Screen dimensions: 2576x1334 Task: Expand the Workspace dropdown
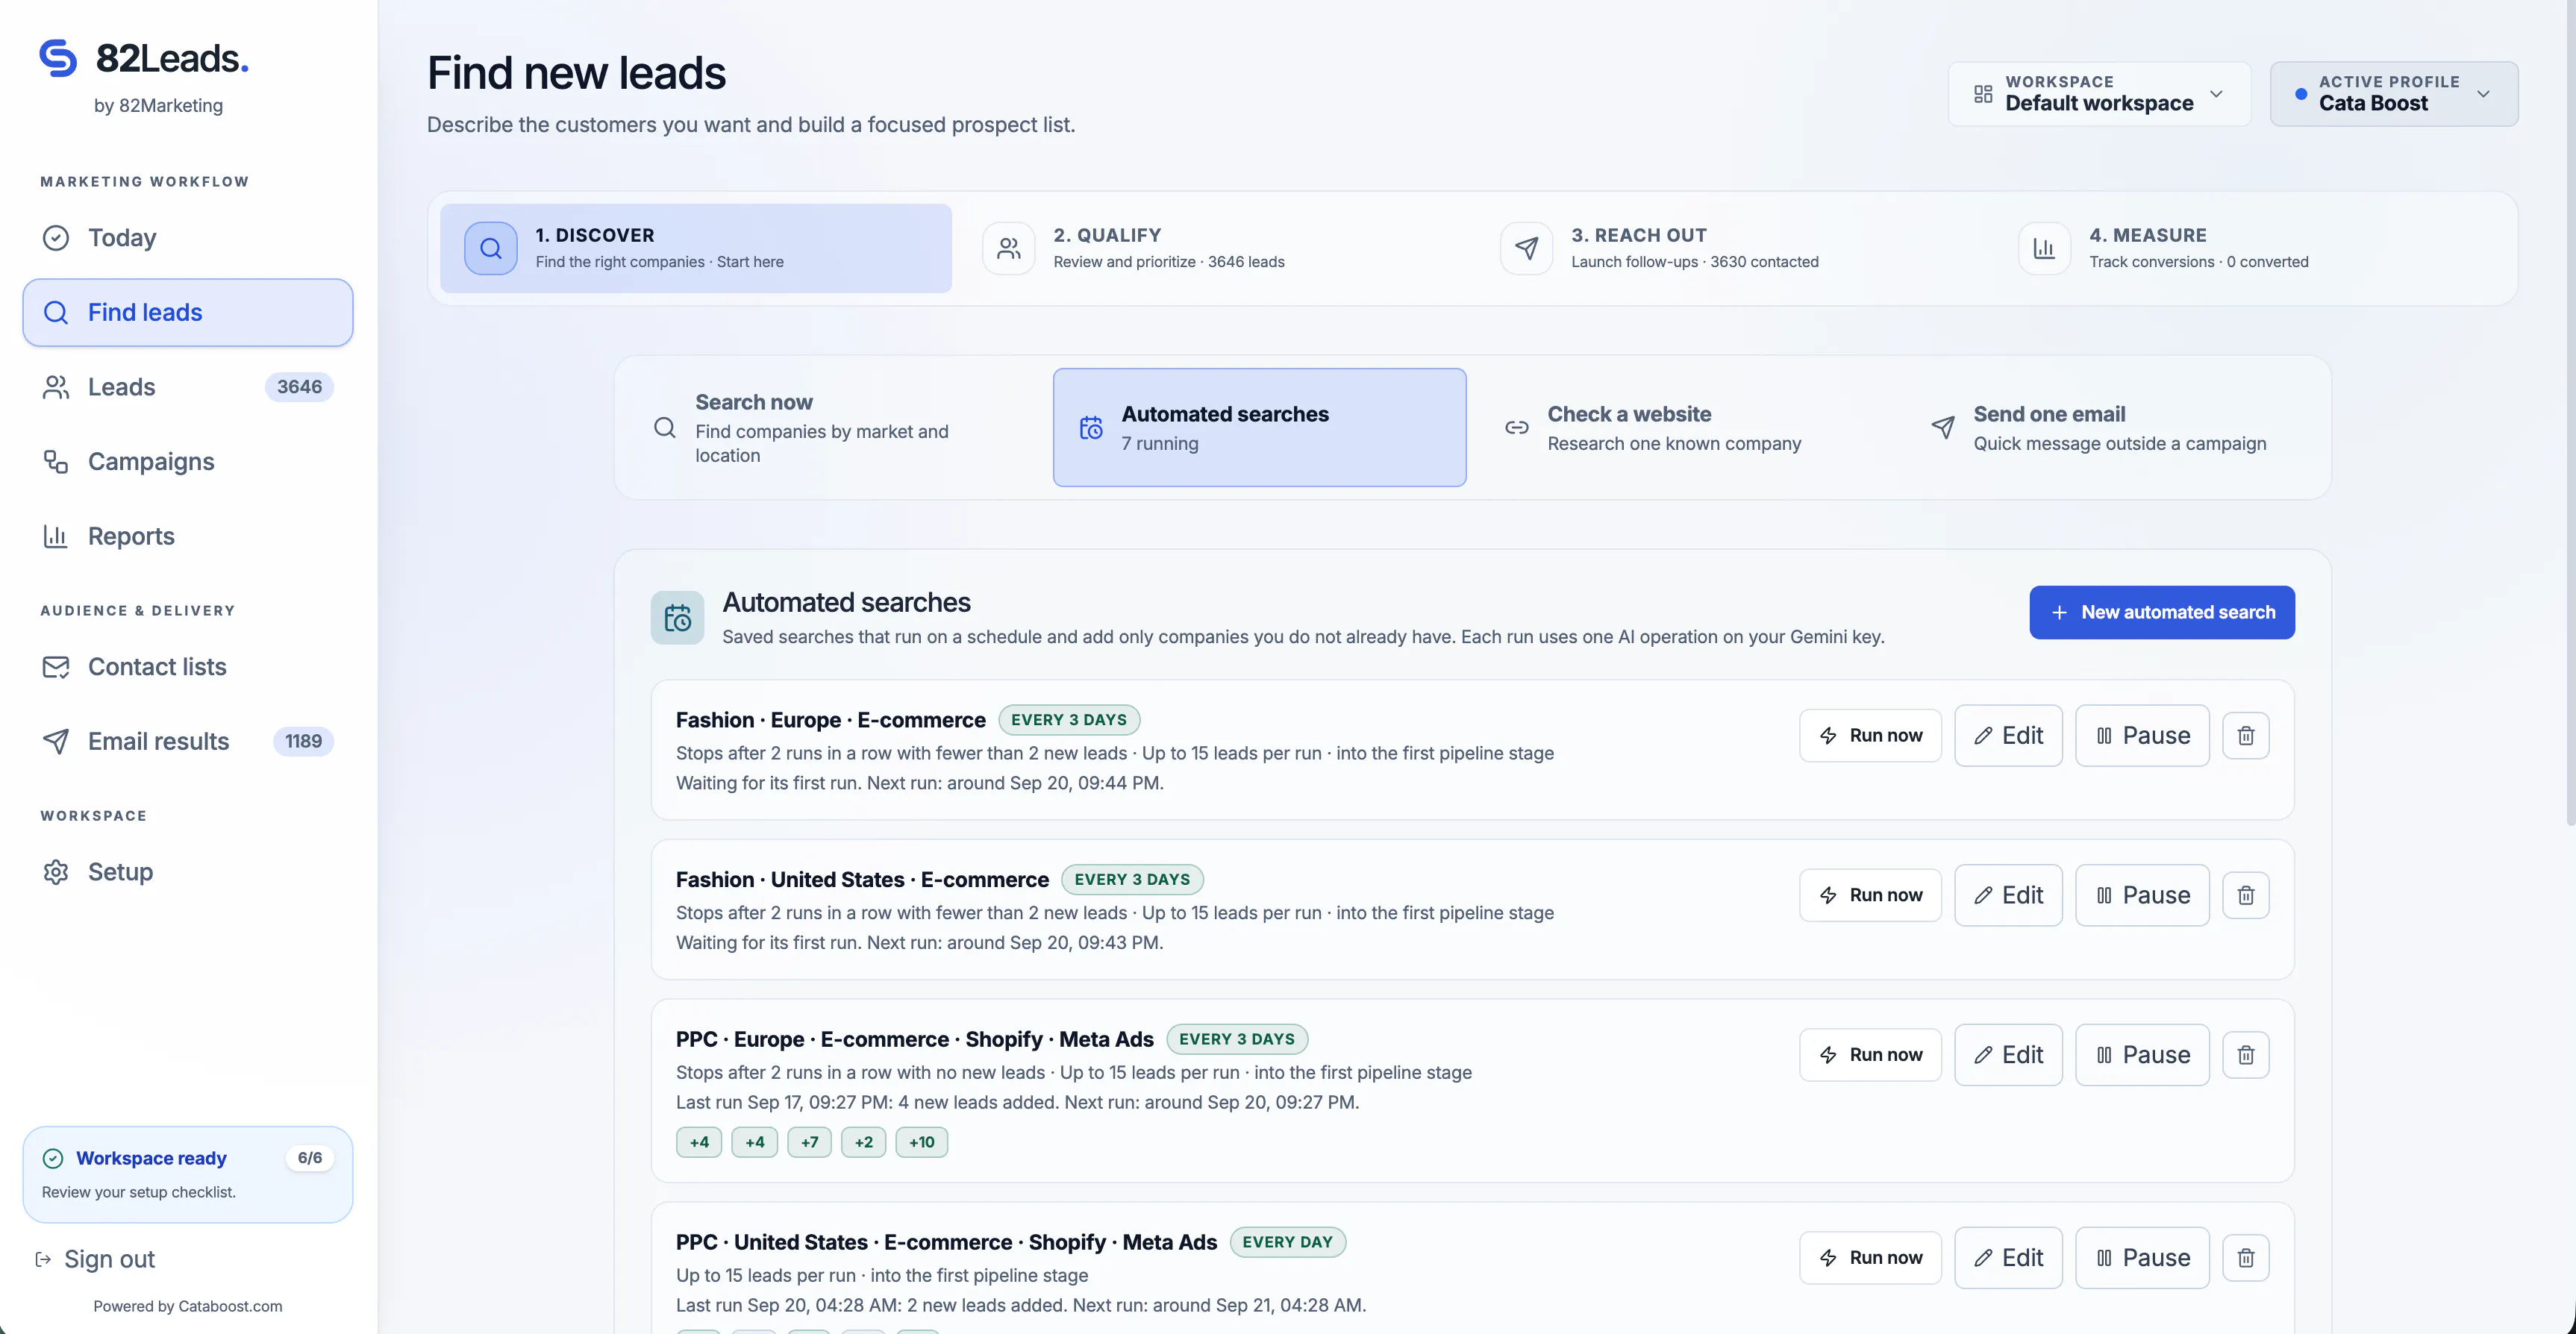(x=2099, y=94)
